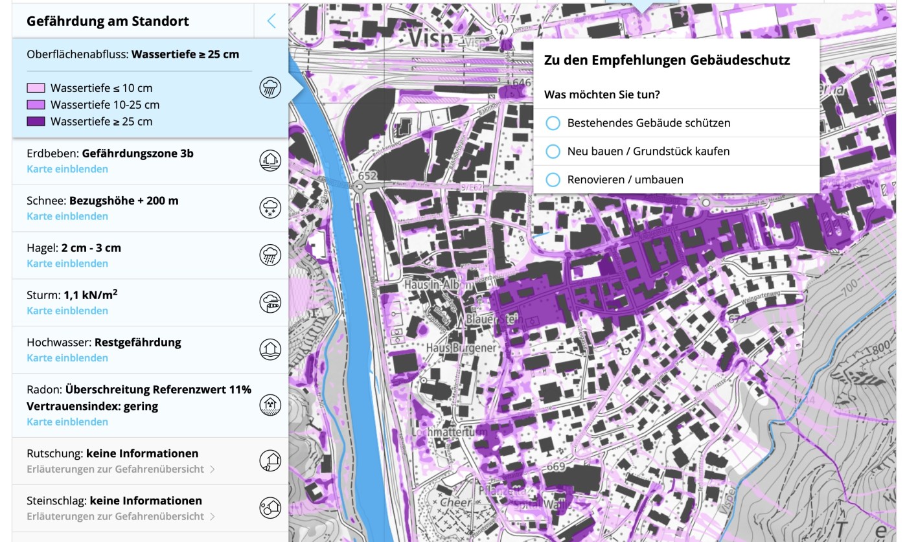Viewport: 907px width, 542px height.
Task: Click the rockfall (Steinschlag) icon
Action: [x=270, y=508]
